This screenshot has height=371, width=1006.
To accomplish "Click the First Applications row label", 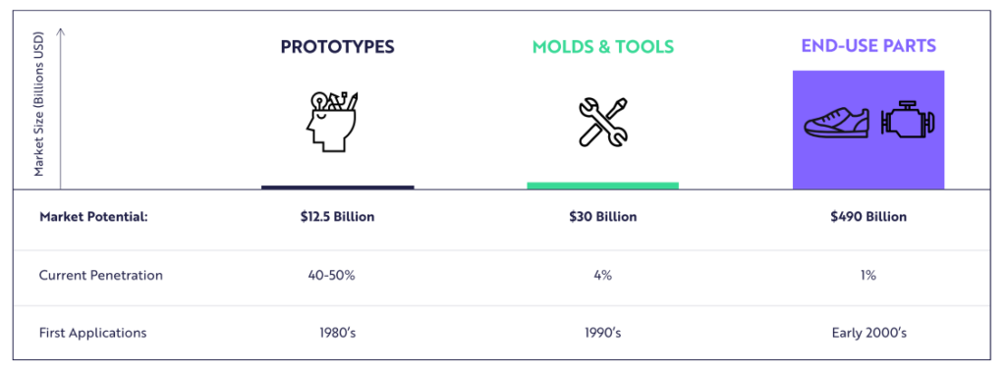I will click(93, 333).
